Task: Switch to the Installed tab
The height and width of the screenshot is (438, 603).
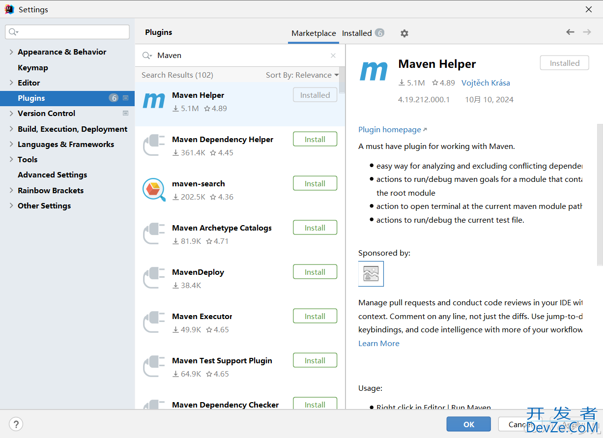Action: (x=363, y=33)
